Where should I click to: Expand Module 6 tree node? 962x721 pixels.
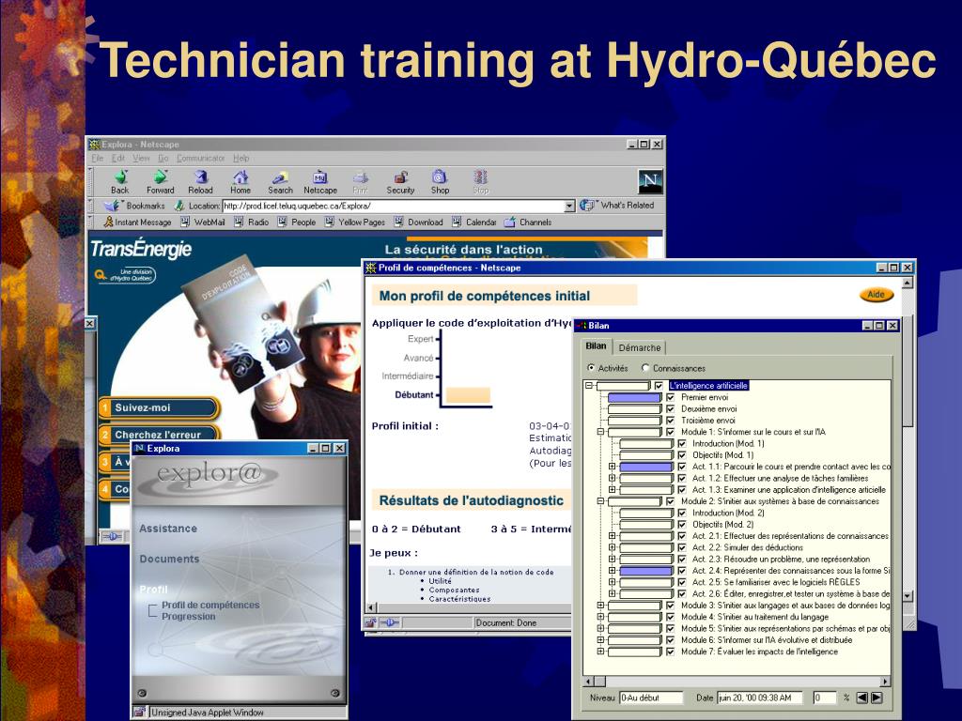coord(600,640)
